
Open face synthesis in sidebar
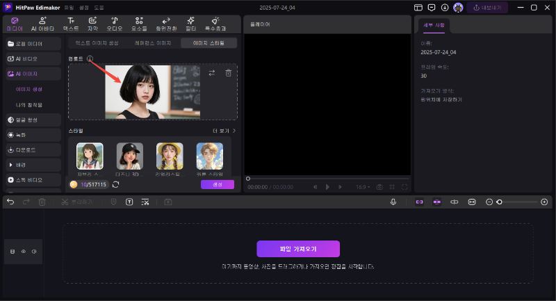[33, 120]
